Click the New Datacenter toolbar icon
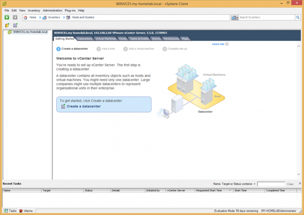 (15, 25)
